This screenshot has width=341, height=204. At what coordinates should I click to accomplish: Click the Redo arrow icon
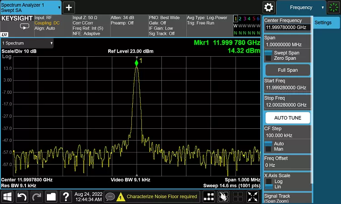click(x=36, y=196)
